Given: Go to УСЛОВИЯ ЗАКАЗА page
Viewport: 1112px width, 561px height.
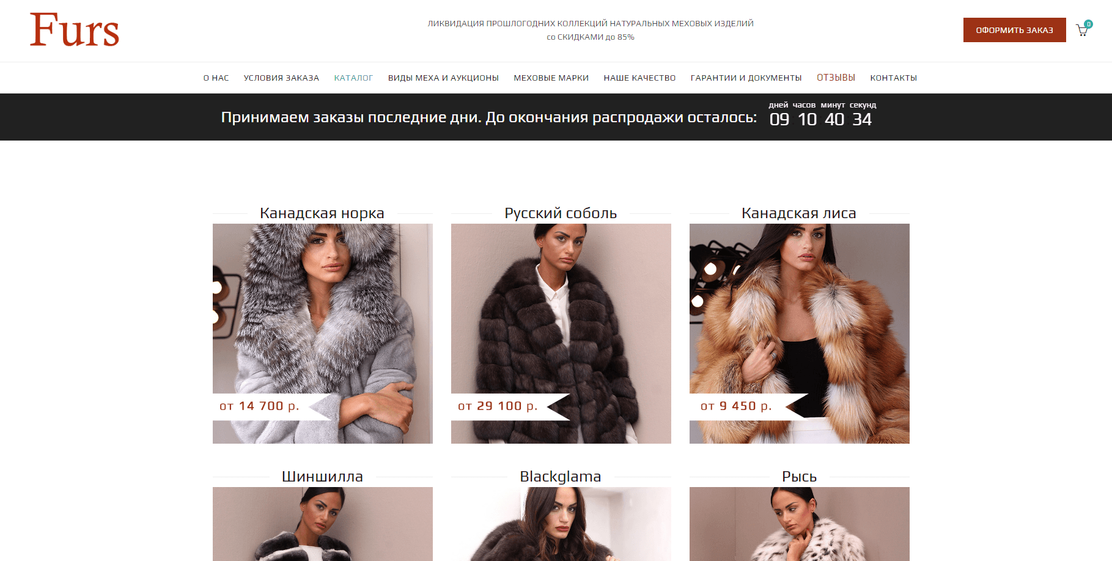Looking at the screenshot, I should tap(281, 78).
